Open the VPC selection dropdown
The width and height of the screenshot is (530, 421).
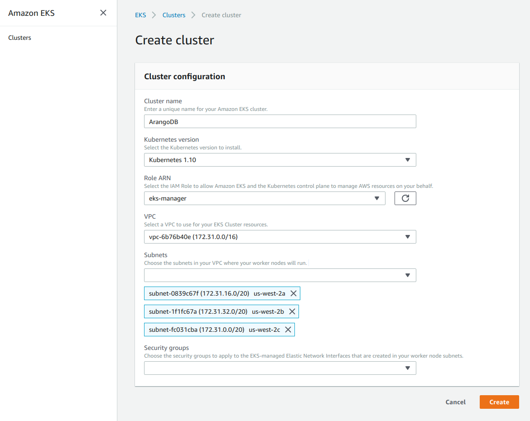coord(279,237)
